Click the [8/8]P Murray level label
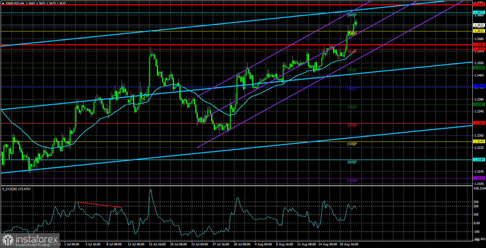Viewport: 486px width, 248px height. tap(352, 15)
